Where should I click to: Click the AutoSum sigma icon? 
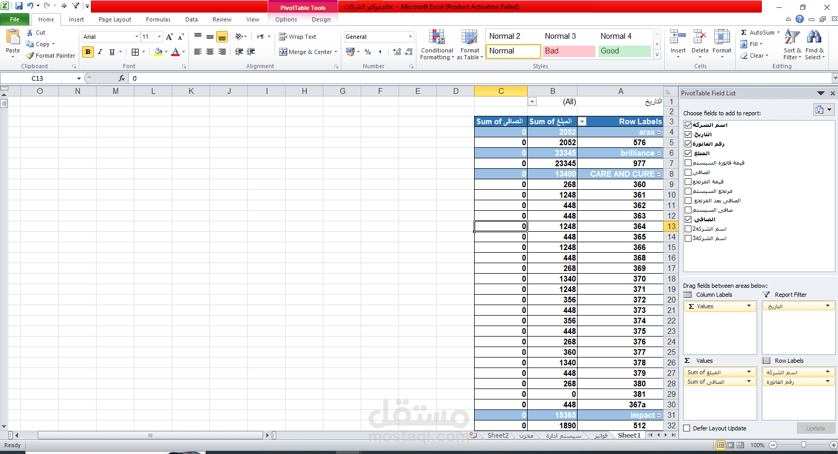pos(744,33)
